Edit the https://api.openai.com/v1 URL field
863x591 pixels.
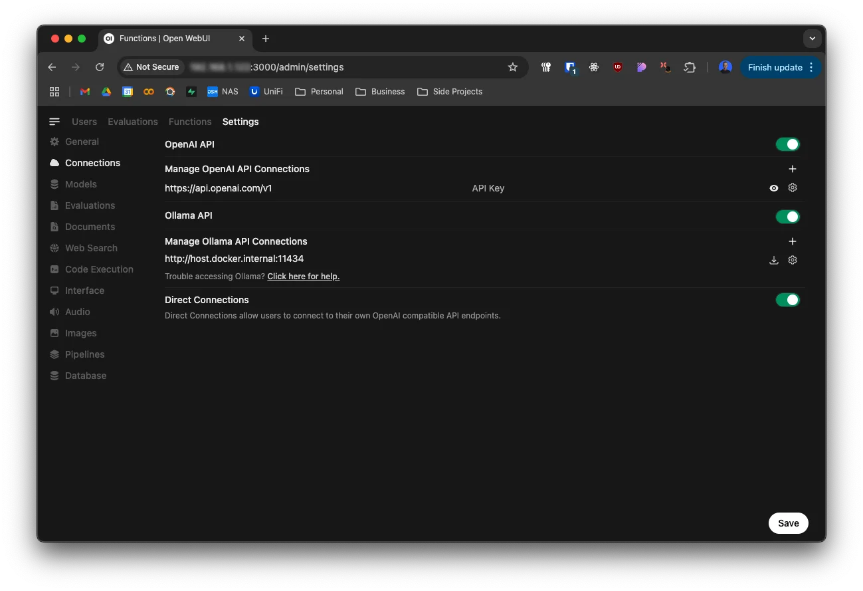(x=314, y=188)
